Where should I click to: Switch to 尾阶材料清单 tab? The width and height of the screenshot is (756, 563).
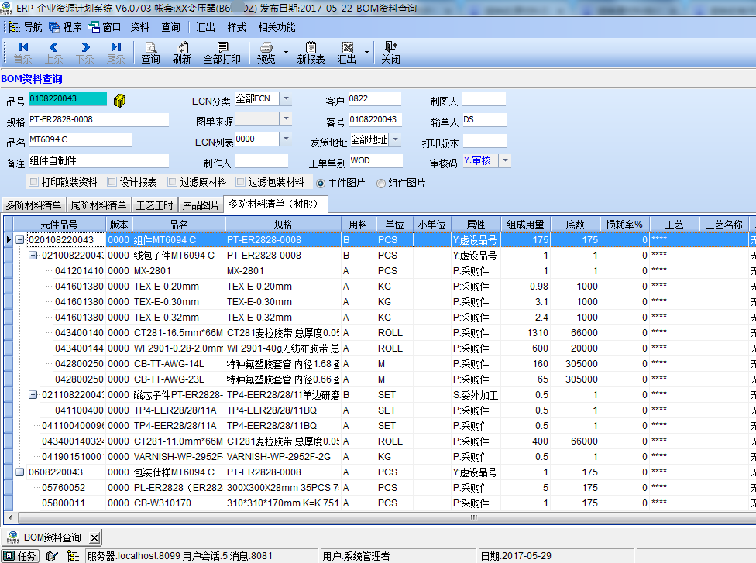pyautogui.click(x=98, y=205)
